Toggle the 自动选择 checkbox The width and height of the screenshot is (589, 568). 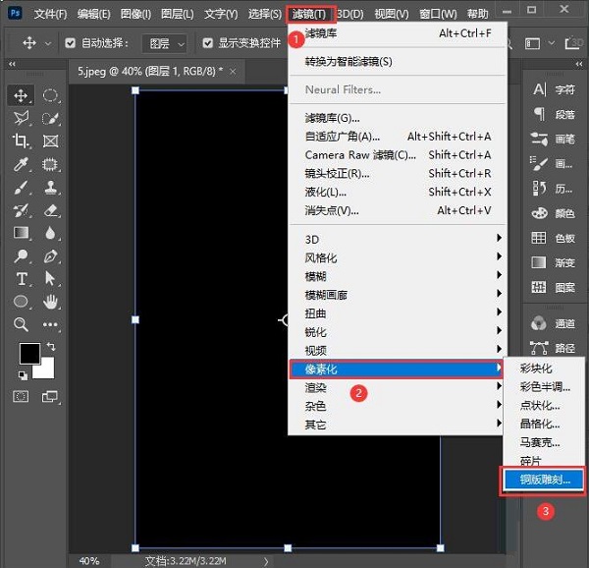71,43
